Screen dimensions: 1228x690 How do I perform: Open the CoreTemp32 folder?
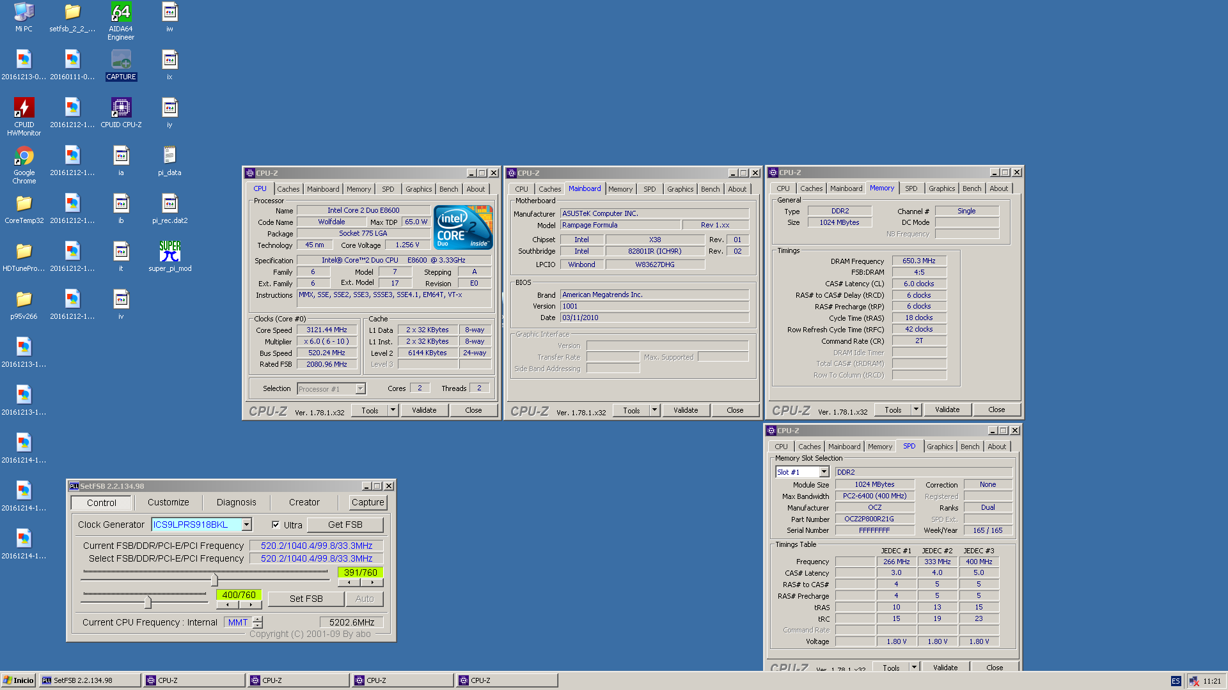pos(24,209)
